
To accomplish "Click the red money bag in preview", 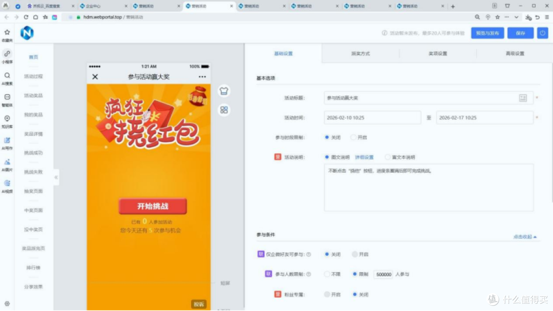I will pyautogui.click(x=198, y=96).
